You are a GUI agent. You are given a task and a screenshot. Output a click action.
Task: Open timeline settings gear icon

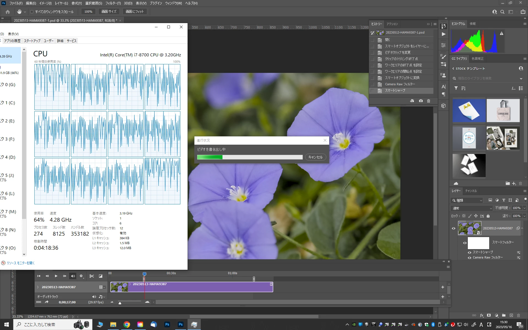click(81, 276)
